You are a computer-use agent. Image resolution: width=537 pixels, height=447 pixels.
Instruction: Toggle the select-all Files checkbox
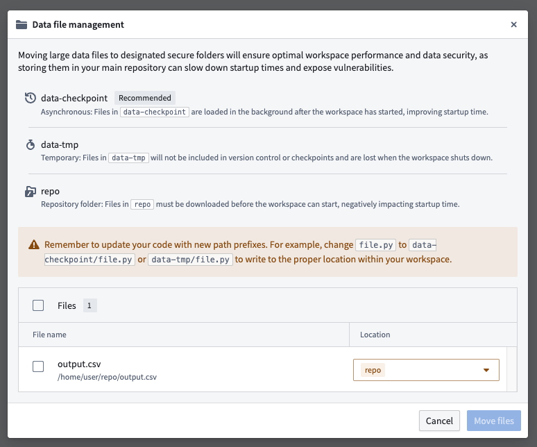tap(38, 305)
